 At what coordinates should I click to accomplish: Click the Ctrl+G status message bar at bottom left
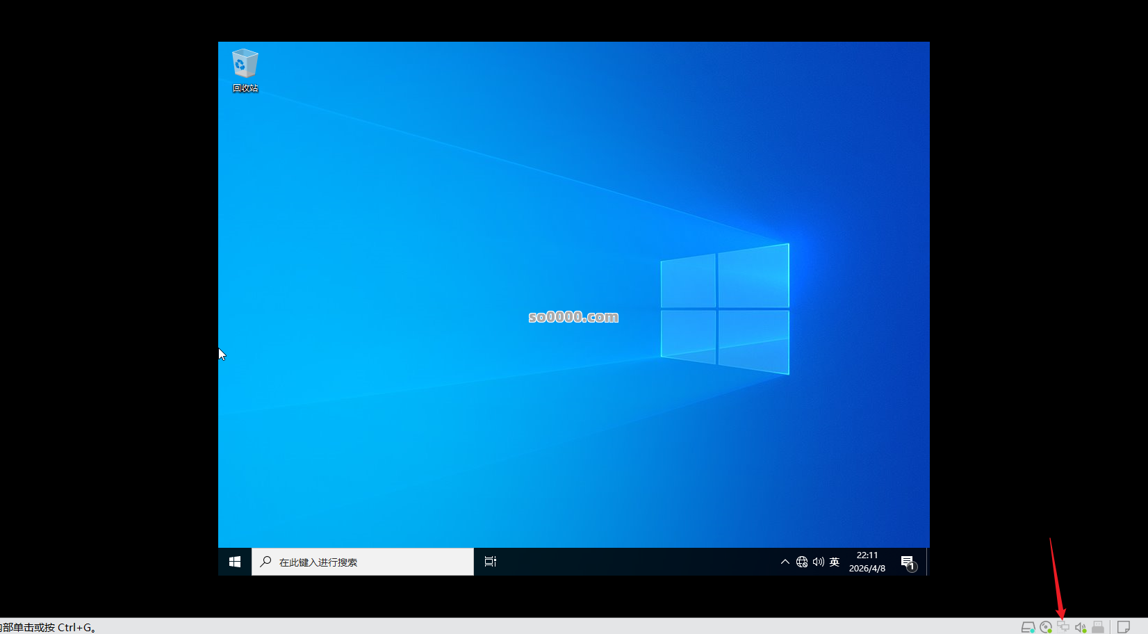pos(49,626)
